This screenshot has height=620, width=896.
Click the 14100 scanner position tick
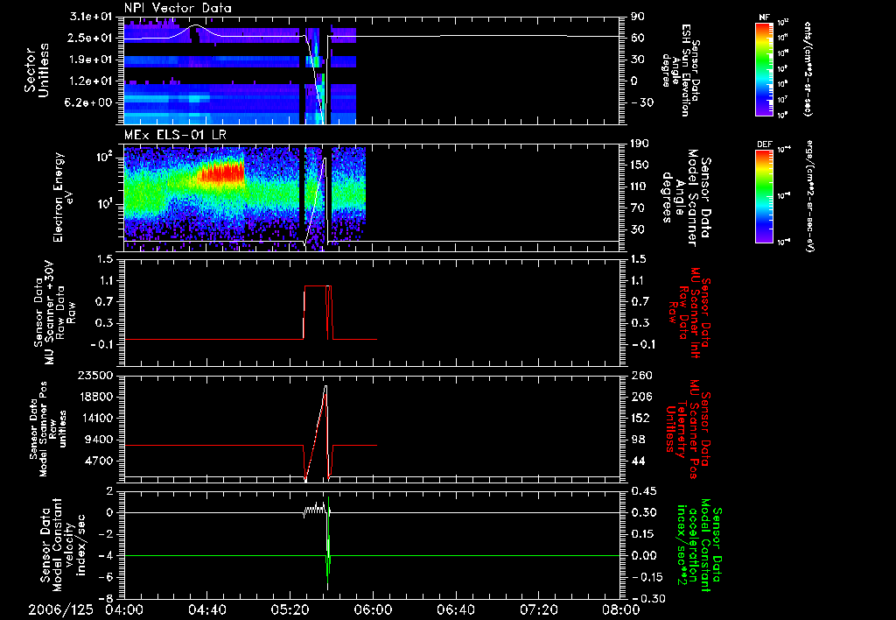coord(96,418)
